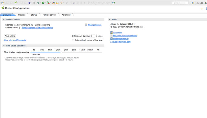Image resolution: width=207 pixels, height=118 pixels.
Task: Click the Work offline button
Action: (x=10, y=36)
